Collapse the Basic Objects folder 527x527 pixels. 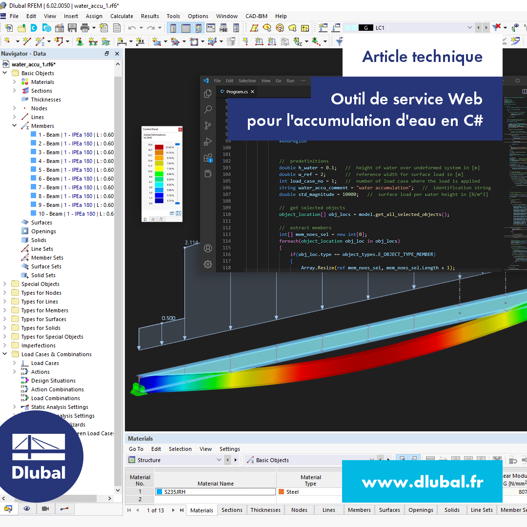pos(5,73)
